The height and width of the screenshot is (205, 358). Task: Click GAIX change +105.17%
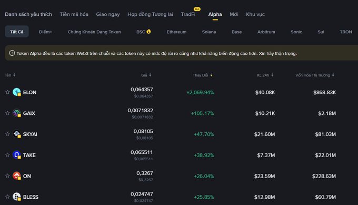coord(203,113)
